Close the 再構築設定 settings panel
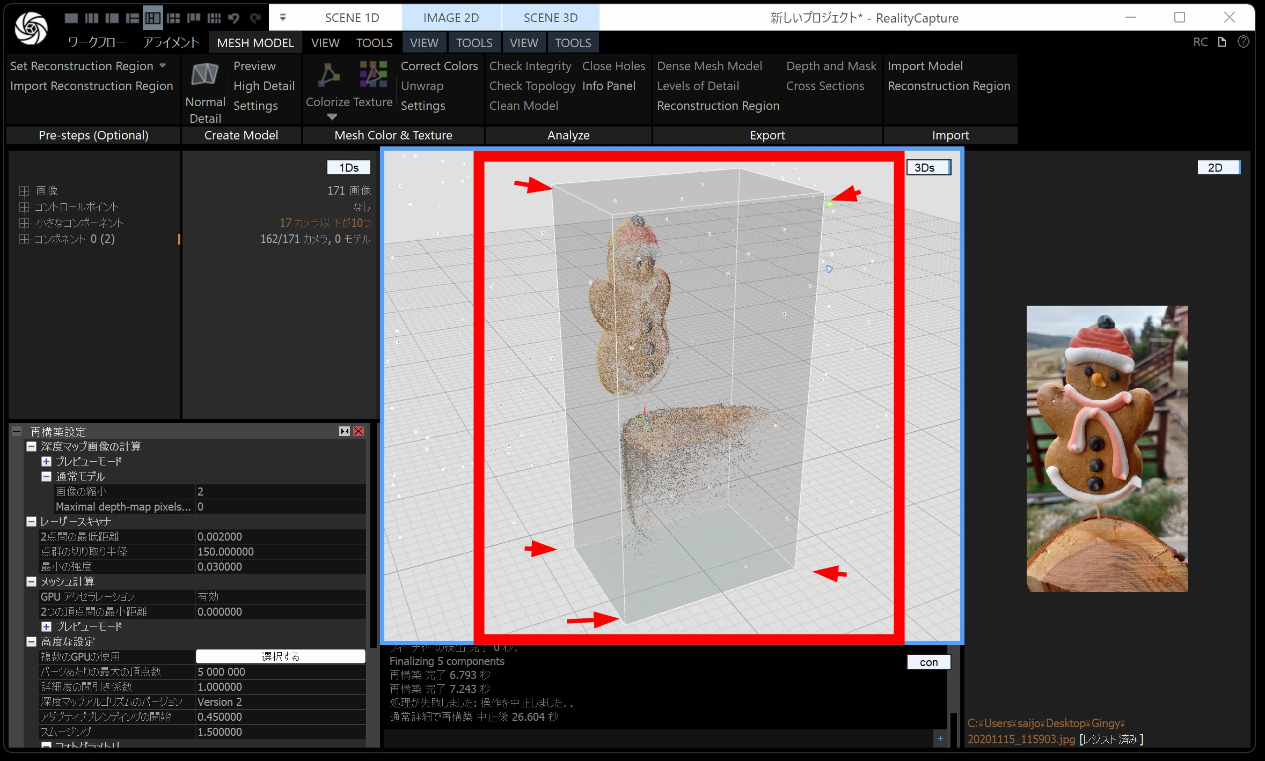The width and height of the screenshot is (1265, 761). [x=359, y=431]
